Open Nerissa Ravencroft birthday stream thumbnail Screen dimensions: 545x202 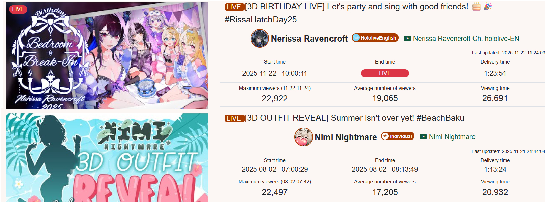pyautogui.click(x=107, y=55)
